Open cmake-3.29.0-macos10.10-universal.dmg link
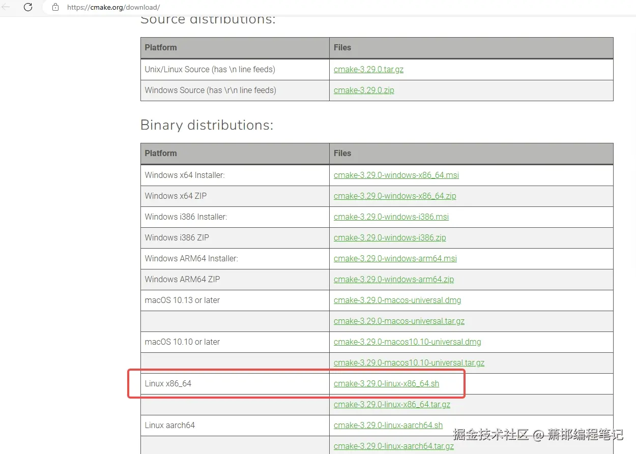Viewport: 636px width, 454px height. click(x=408, y=342)
